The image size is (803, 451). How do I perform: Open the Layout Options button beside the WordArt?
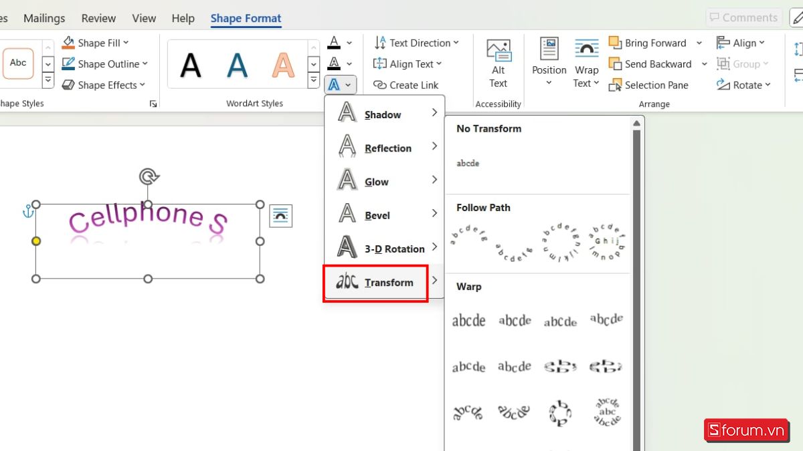pyautogui.click(x=281, y=216)
